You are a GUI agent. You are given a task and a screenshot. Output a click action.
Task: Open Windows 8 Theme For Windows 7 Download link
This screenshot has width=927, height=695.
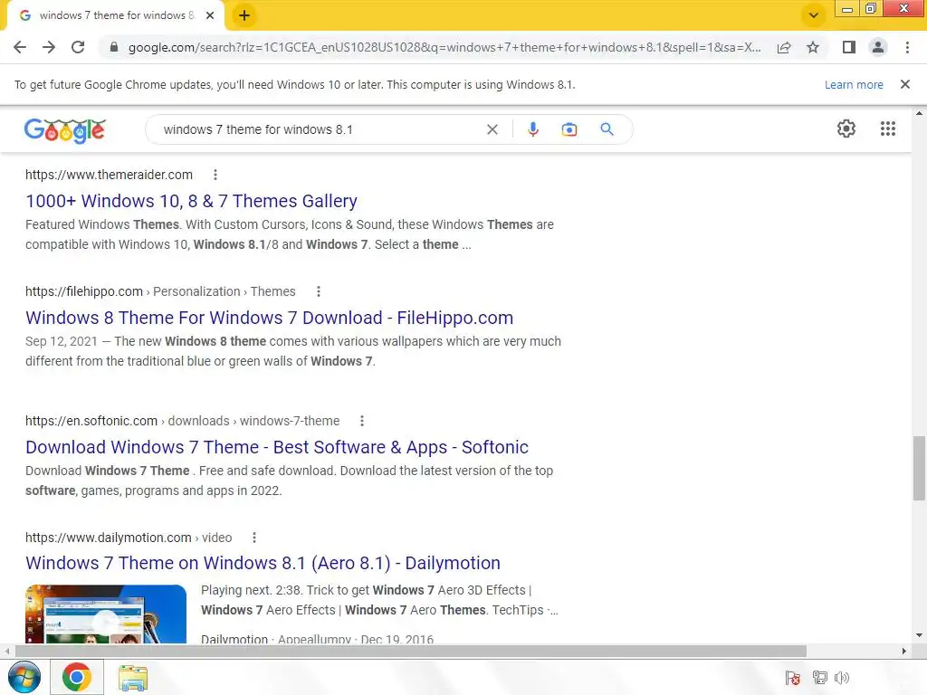pos(269,318)
